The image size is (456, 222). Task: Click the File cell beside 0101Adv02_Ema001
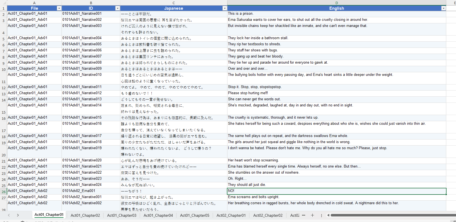coord(34,191)
